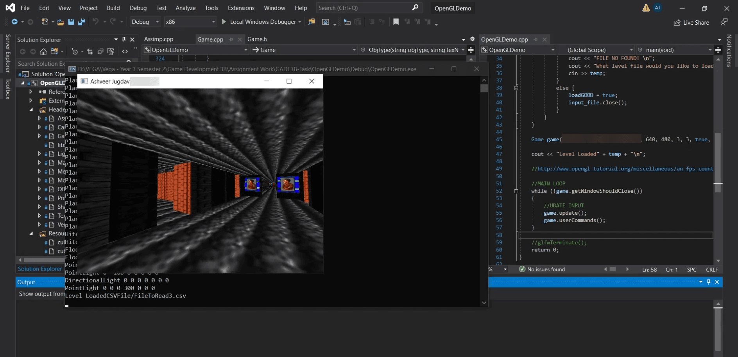Click the yellow warning notification icon
Screen dimensions: 738x357
click(646, 8)
